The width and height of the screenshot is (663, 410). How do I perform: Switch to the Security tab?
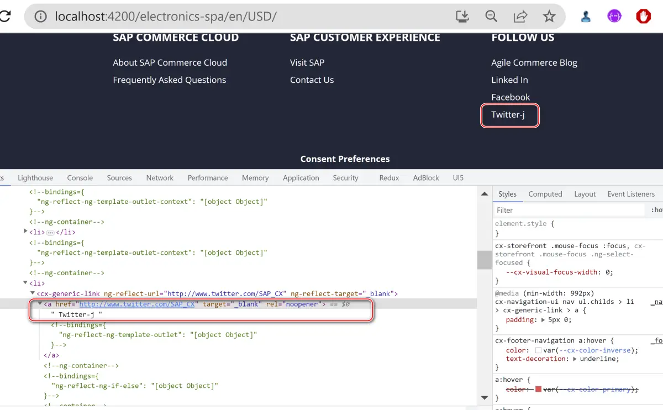point(345,177)
